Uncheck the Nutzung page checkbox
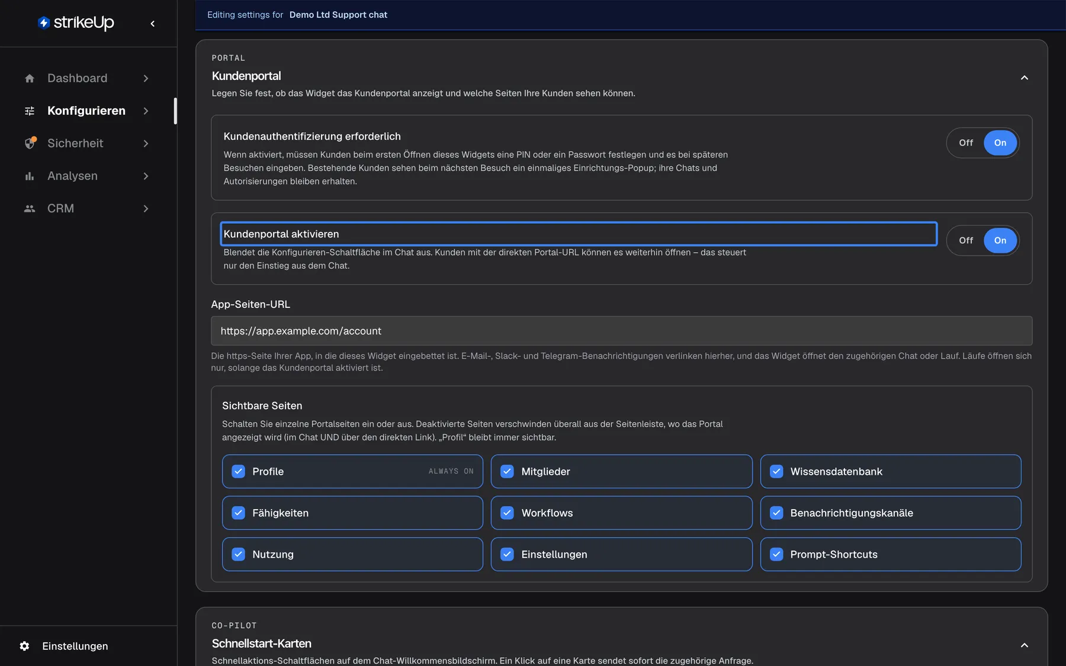 [238, 554]
